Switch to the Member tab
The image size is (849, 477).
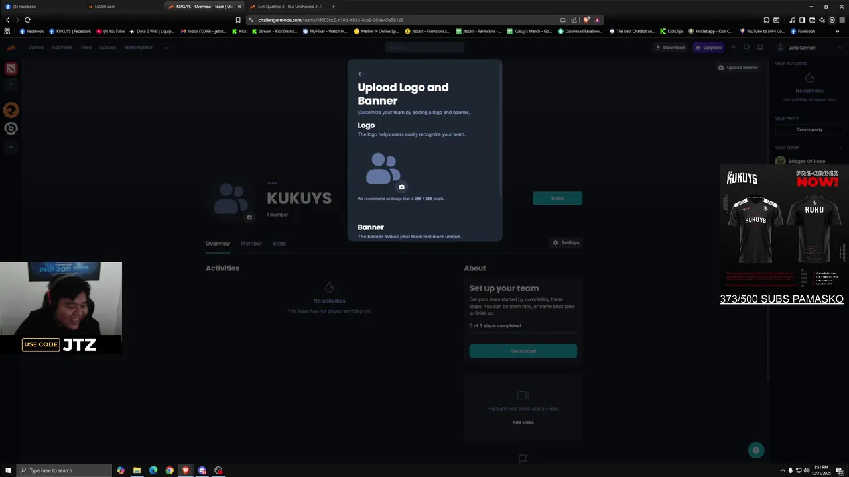point(251,244)
